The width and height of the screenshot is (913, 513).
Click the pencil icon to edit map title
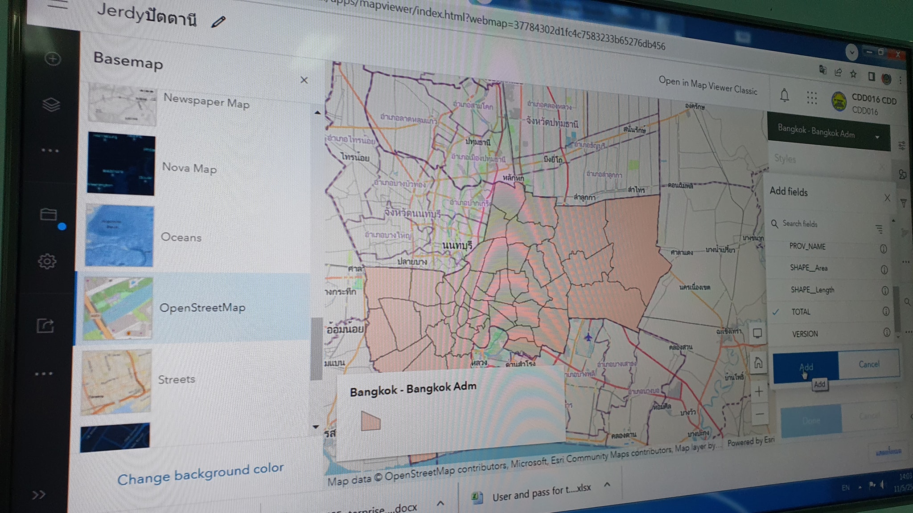pos(218,21)
